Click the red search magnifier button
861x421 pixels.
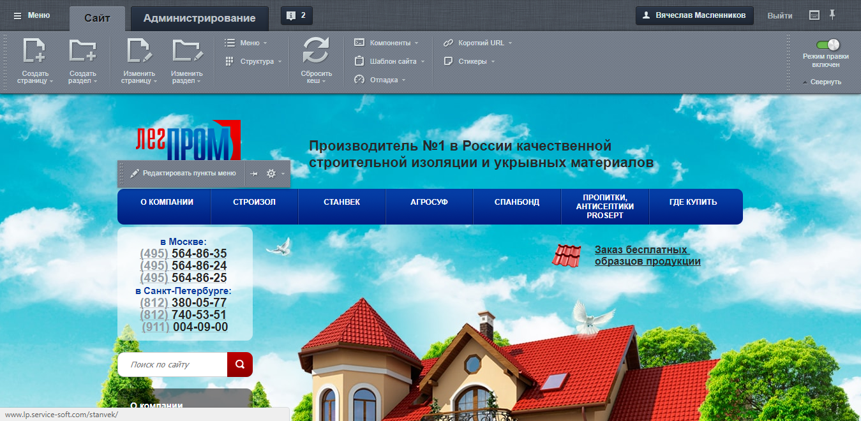point(240,364)
